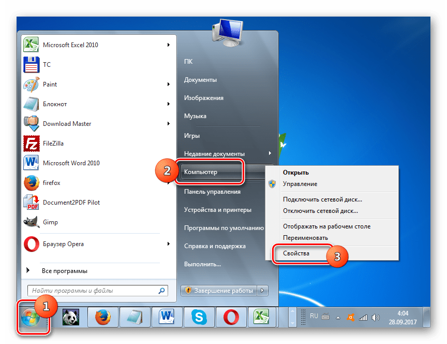This screenshot has height=344, width=447.
Task: Expand Все программы list
Action: pyautogui.click(x=65, y=270)
